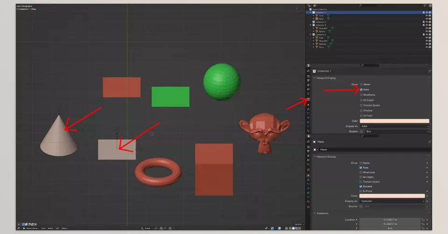This screenshot has height=234, width=448.
Task: Open Display As dropdown showing Solid
Action: coord(394,127)
